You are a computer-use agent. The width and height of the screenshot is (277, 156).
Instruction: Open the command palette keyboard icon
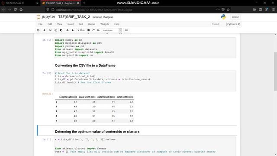click(126, 30)
